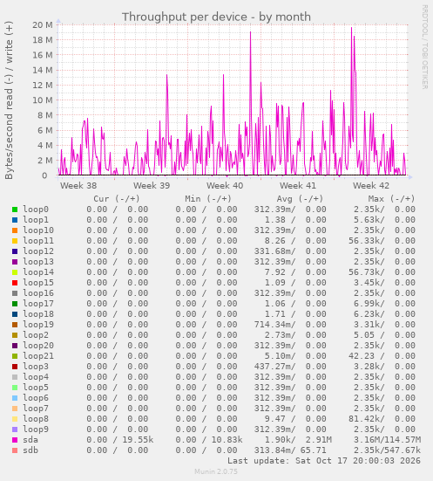Click the y-axis title 'Bytes/second read (-) / write (+)'
The image size is (433, 481).
point(9,100)
